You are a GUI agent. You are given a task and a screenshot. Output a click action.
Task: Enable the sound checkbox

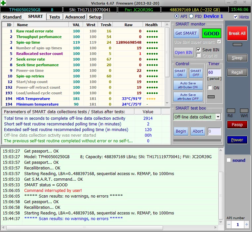point(228,160)
